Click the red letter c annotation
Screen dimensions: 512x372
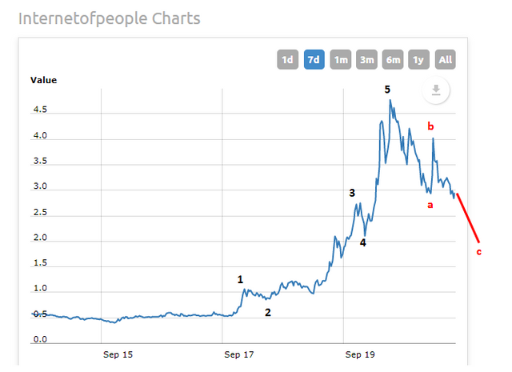(479, 252)
